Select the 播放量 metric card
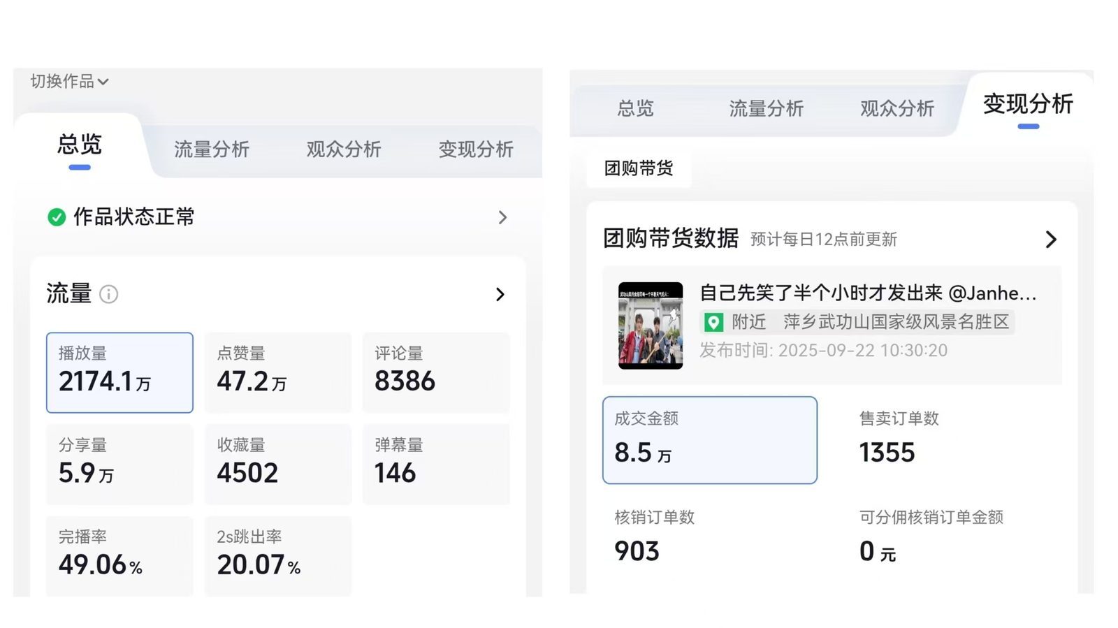This screenshot has width=1118, height=628. coord(119,372)
